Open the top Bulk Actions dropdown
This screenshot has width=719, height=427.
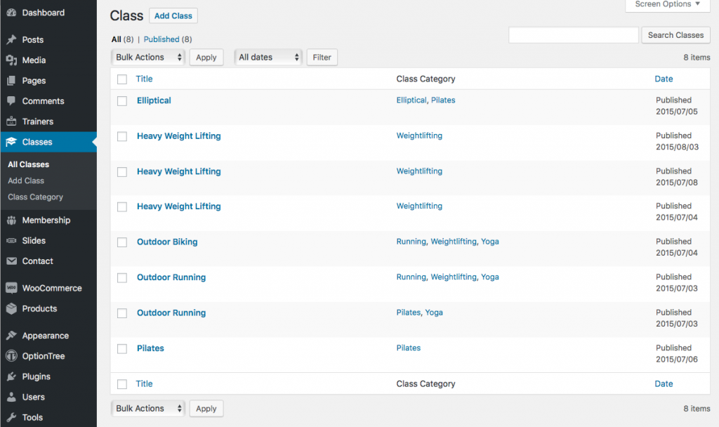click(x=148, y=58)
